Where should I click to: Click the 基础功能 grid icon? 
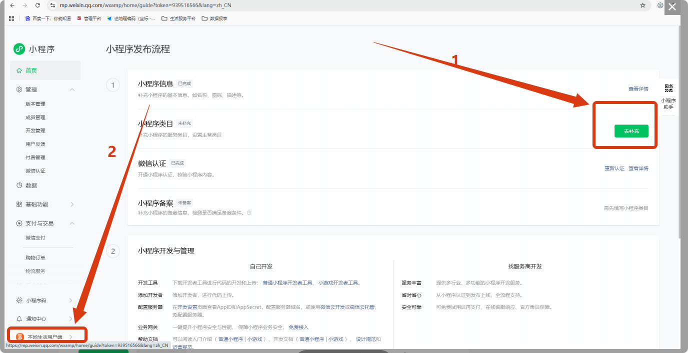point(19,204)
